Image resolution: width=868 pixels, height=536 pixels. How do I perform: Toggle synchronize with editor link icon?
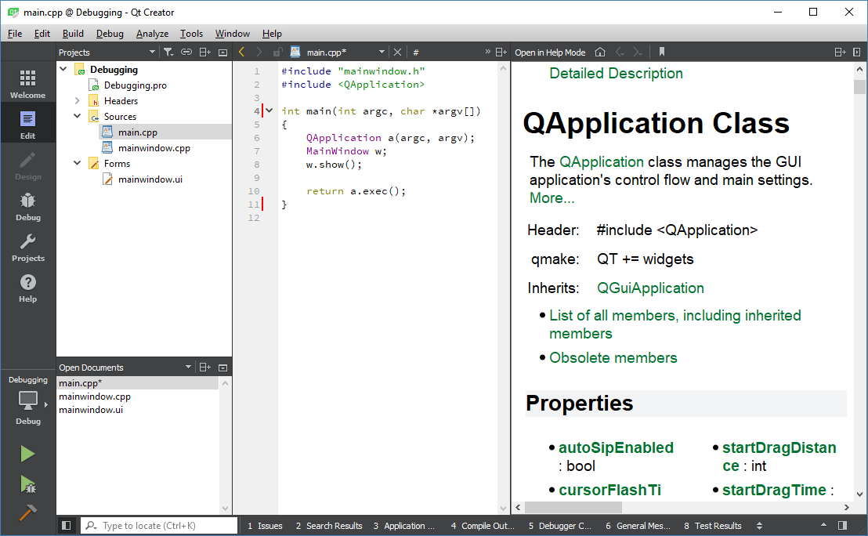(186, 53)
